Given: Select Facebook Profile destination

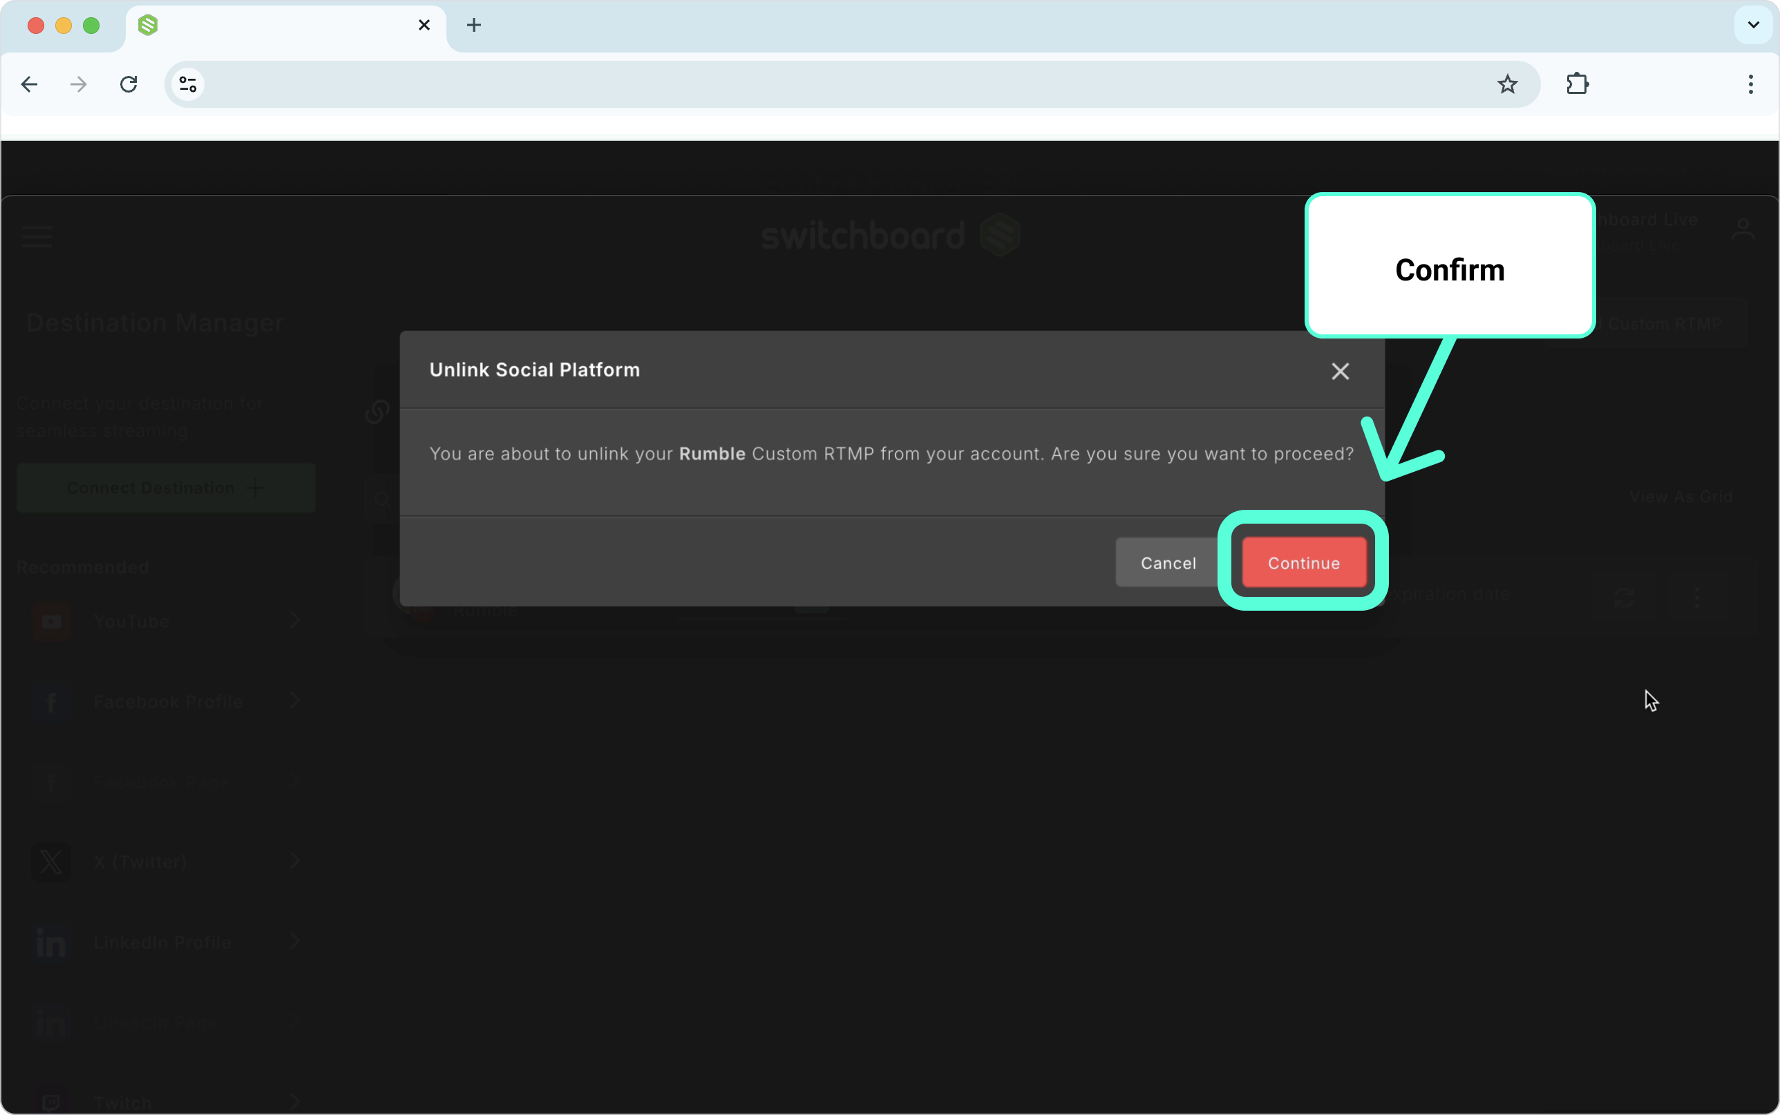Looking at the screenshot, I should click(x=166, y=701).
